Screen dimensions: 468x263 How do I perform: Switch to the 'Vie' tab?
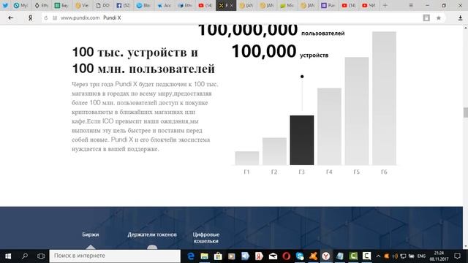tap(82, 5)
